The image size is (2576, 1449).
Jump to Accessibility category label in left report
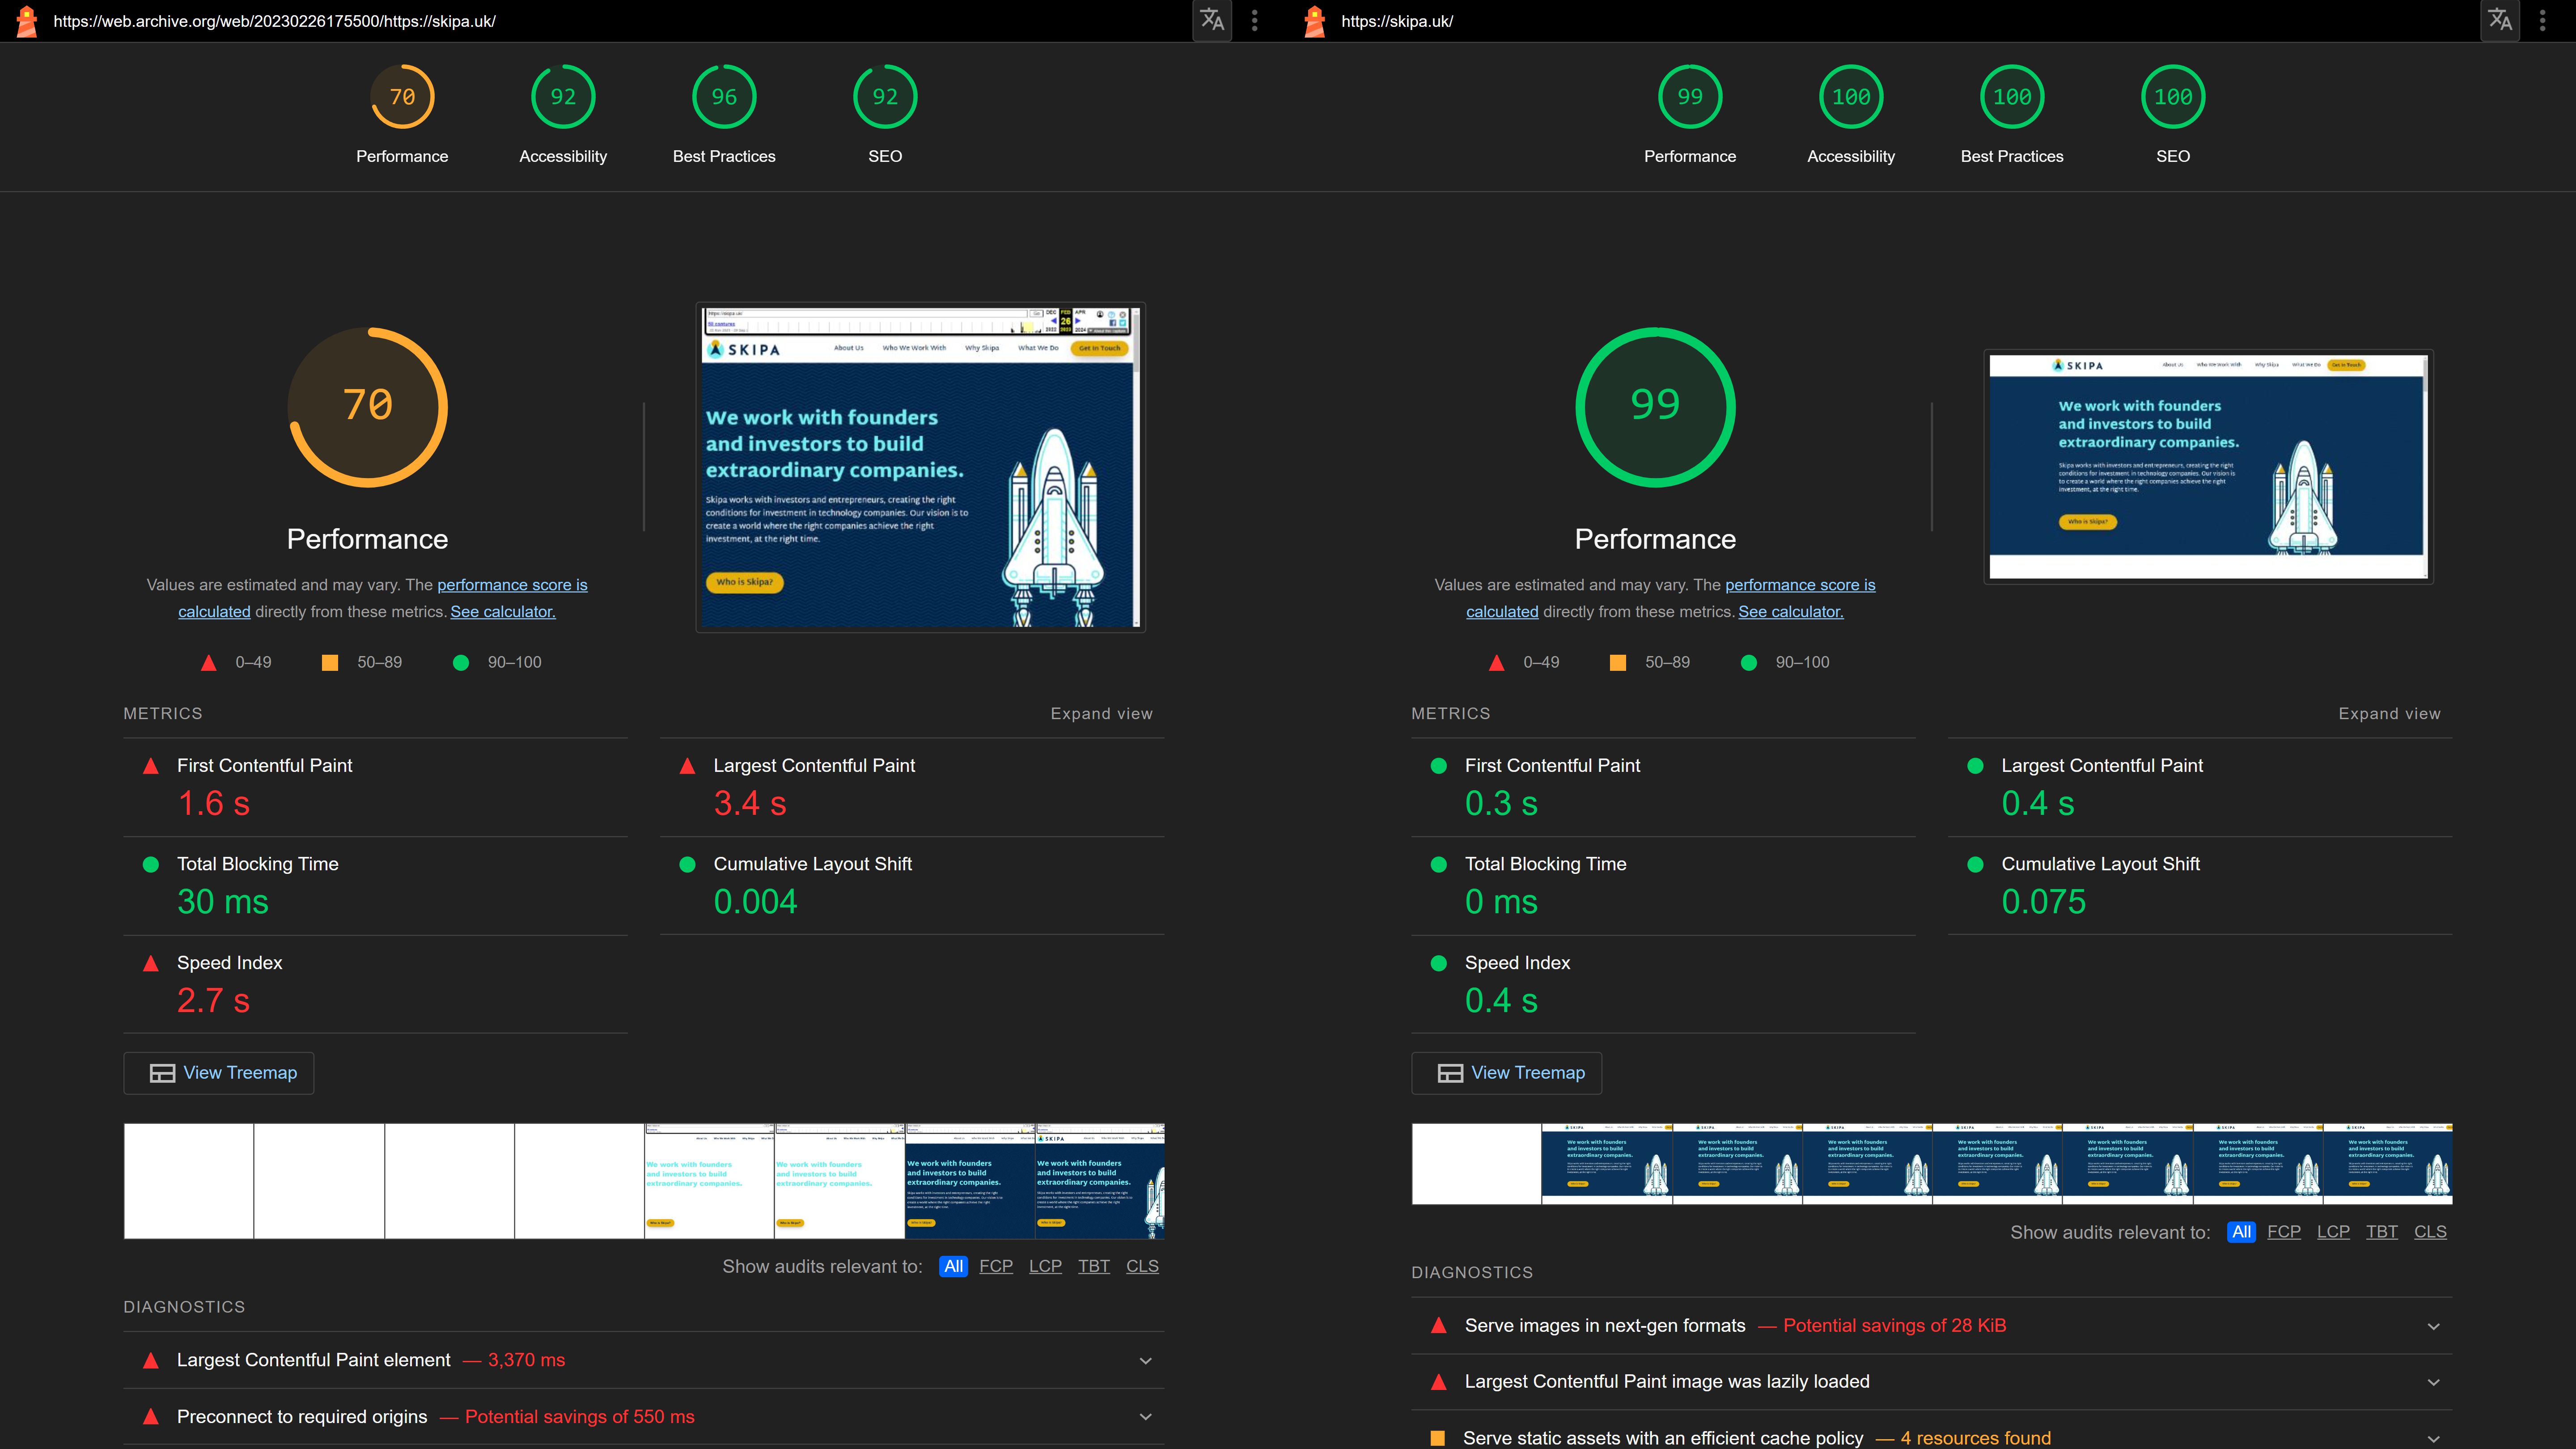[563, 157]
